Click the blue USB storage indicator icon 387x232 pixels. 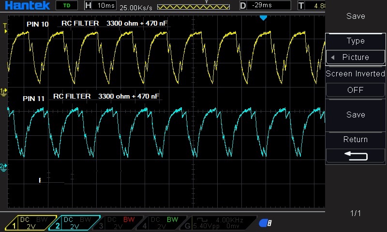point(265,223)
